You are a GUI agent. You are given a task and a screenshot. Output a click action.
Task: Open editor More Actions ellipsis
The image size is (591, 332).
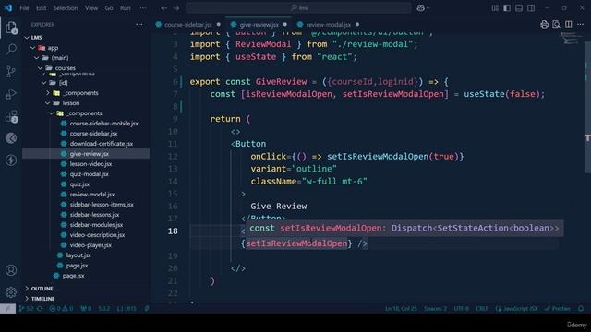[581, 25]
